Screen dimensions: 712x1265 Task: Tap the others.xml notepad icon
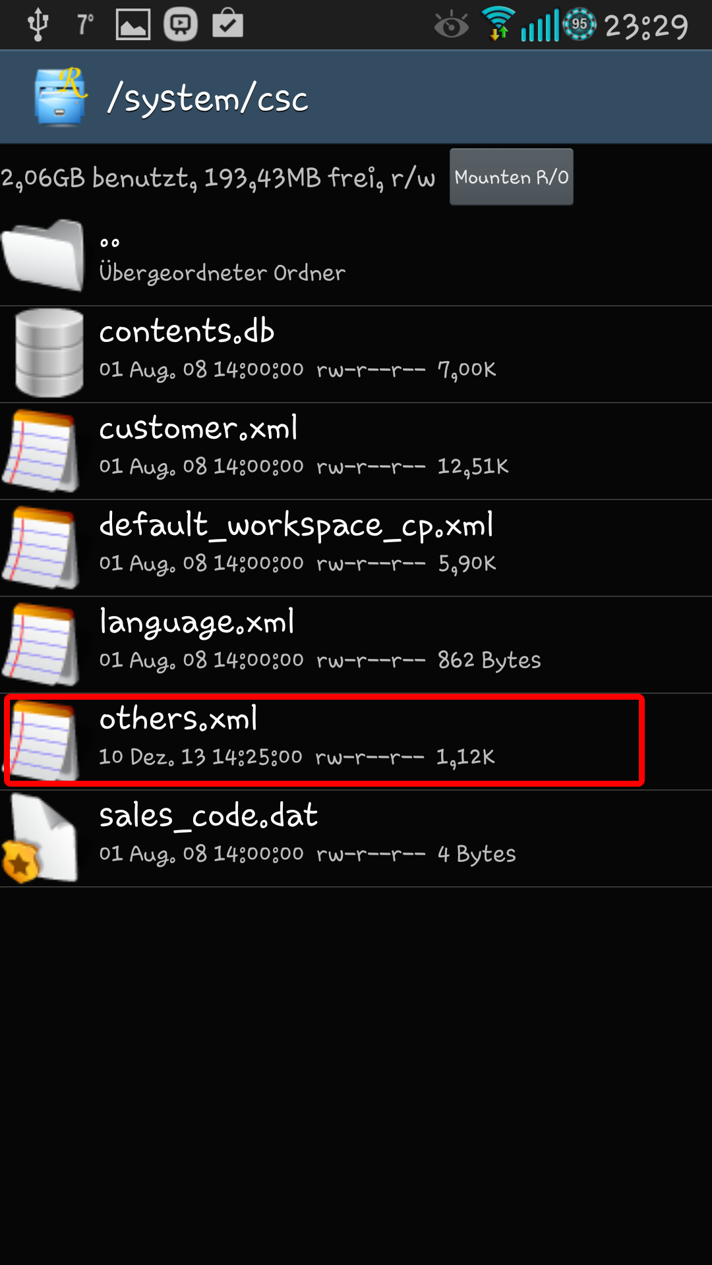42,741
